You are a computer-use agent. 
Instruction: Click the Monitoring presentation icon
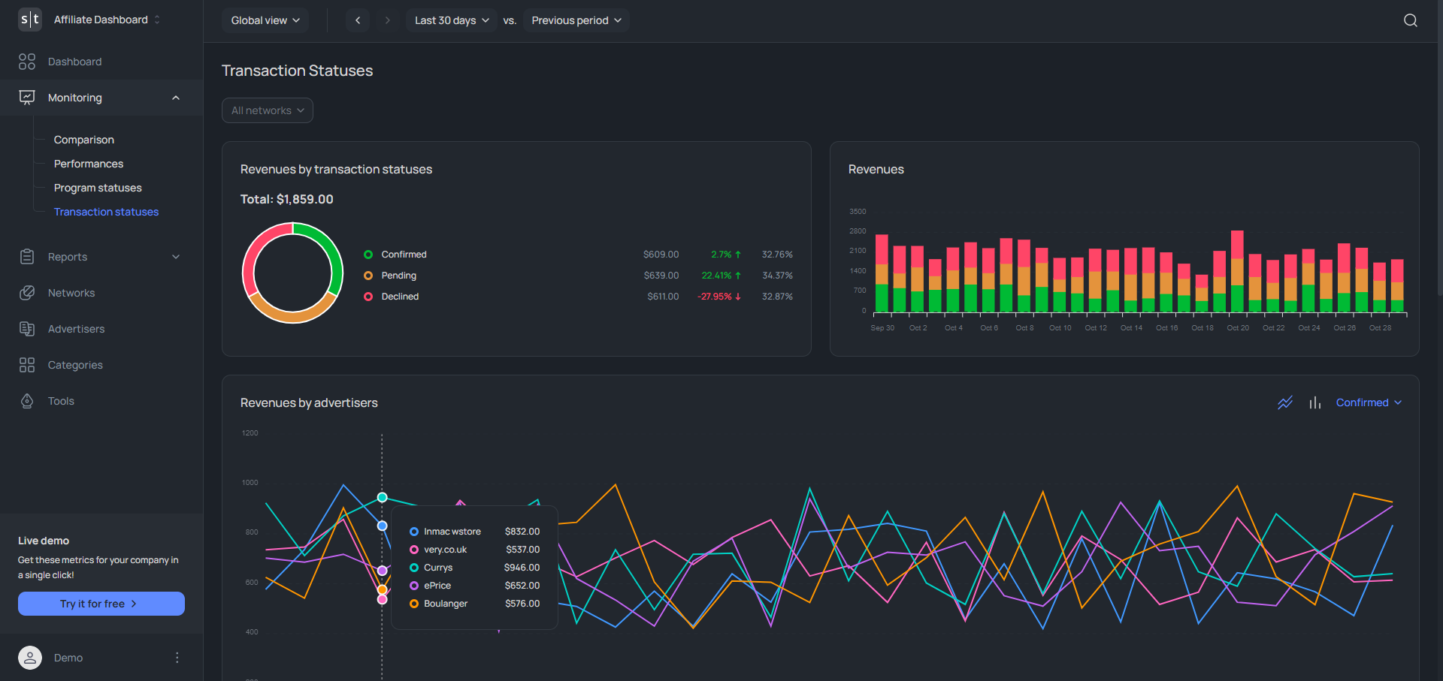[x=27, y=98]
